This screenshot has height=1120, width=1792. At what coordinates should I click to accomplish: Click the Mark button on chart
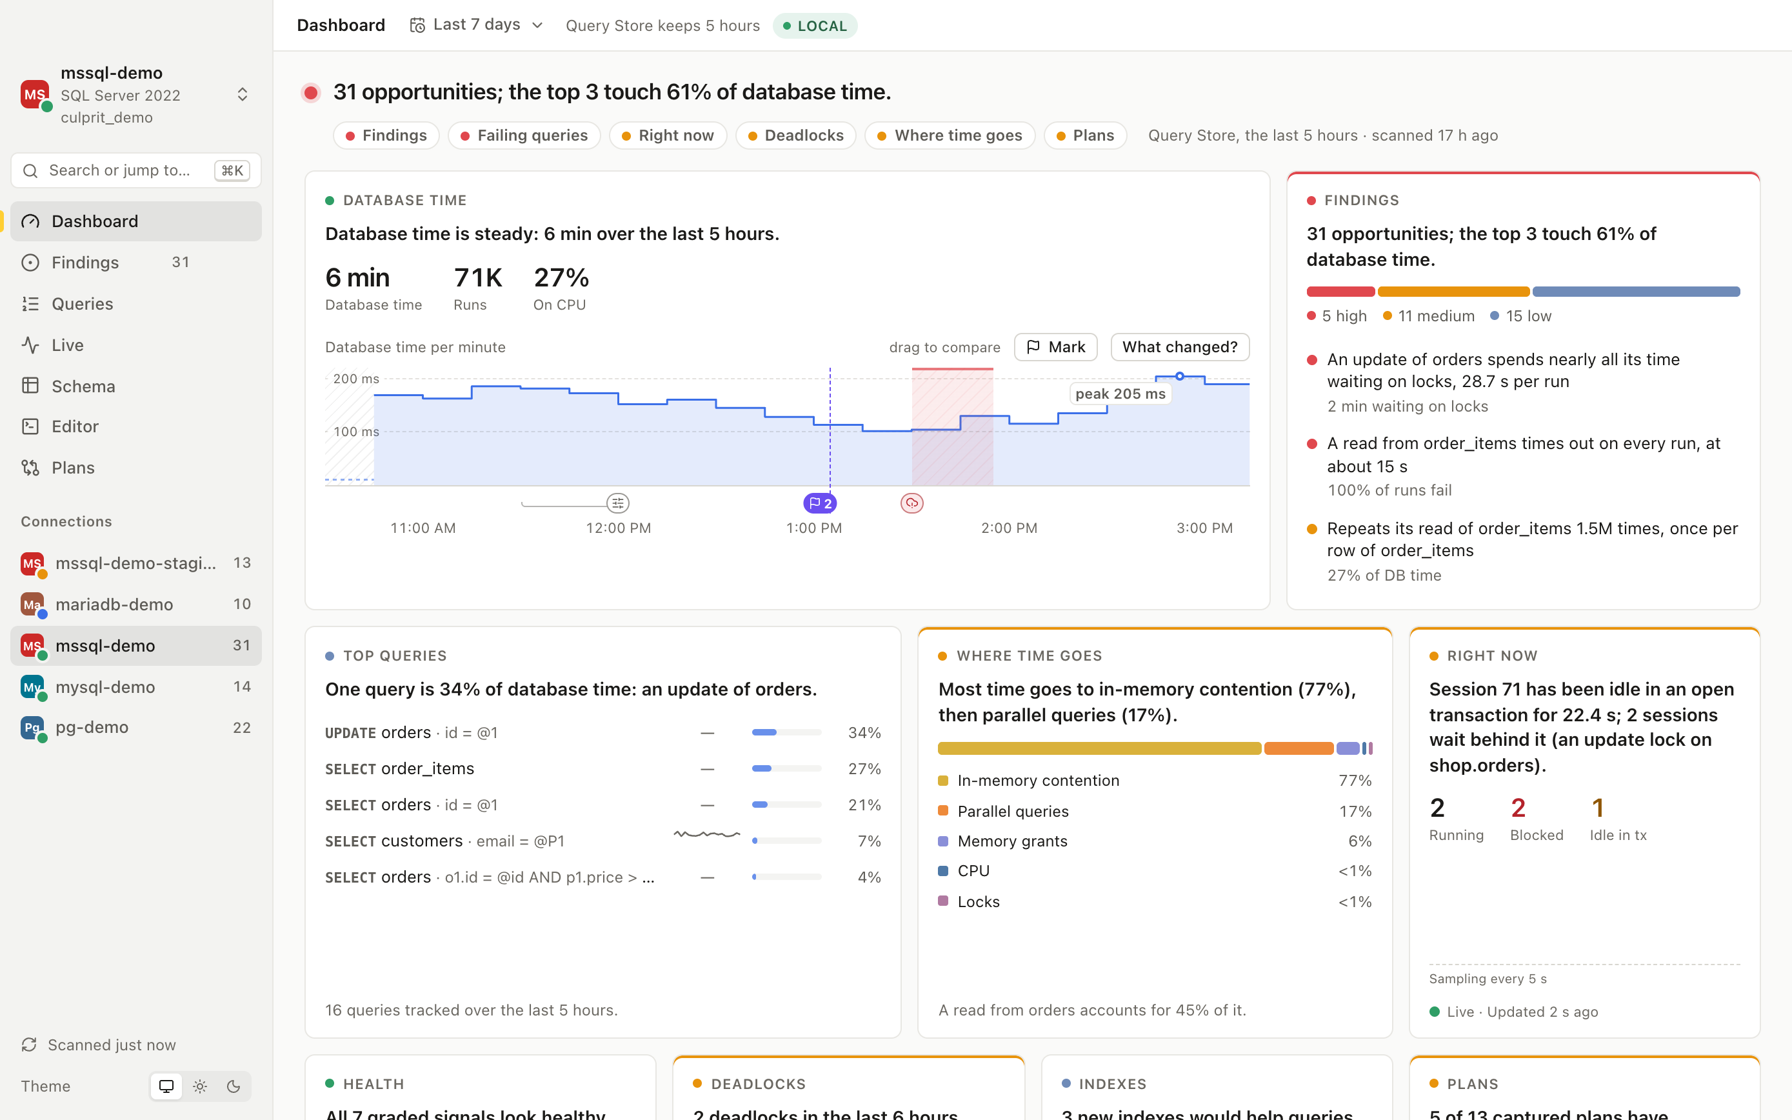click(x=1055, y=346)
